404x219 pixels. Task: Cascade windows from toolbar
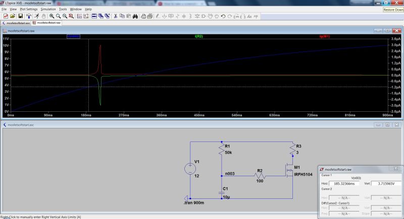coord(100,16)
